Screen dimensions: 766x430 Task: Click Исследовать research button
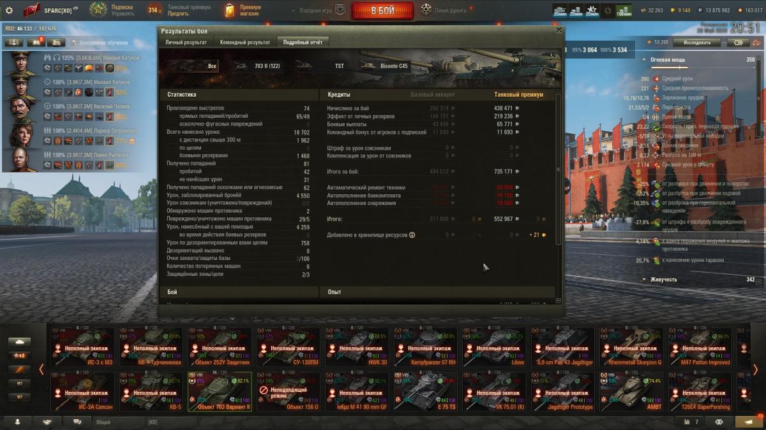pyautogui.click(x=696, y=42)
